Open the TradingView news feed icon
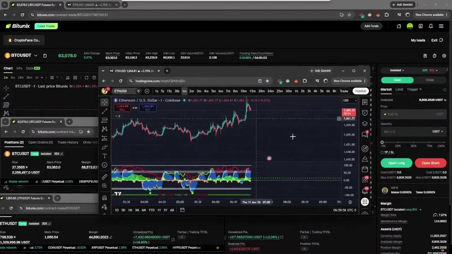Image resolution: width=452 pixels, height=254 pixels. pos(365,180)
